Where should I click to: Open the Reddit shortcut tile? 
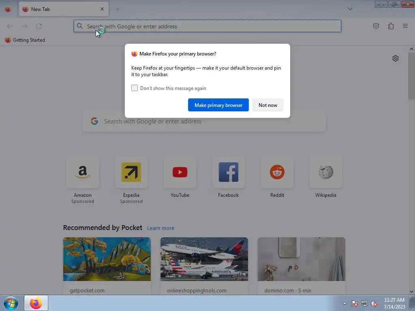pyautogui.click(x=277, y=172)
